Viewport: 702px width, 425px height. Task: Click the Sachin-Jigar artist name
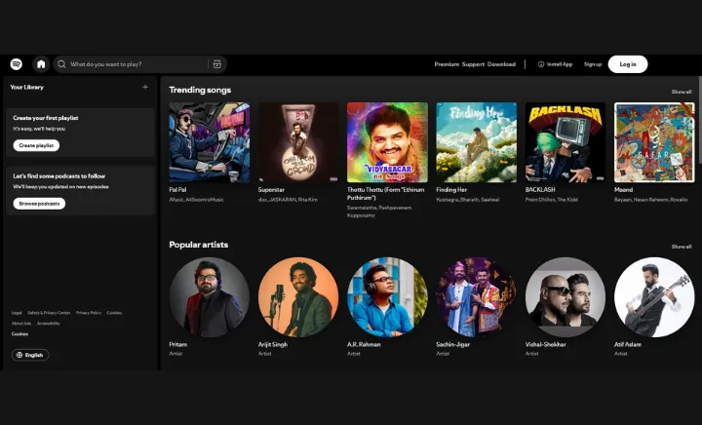[453, 344]
